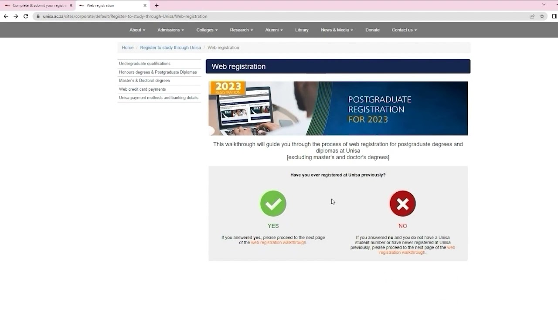Go to Home breadcrumb link
This screenshot has height=314, width=558.
pos(127,48)
